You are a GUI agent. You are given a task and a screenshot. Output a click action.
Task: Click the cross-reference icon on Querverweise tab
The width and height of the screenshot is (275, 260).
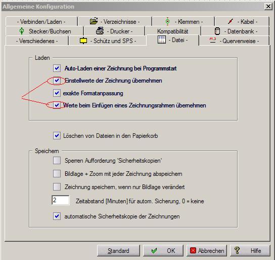click(x=212, y=40)
